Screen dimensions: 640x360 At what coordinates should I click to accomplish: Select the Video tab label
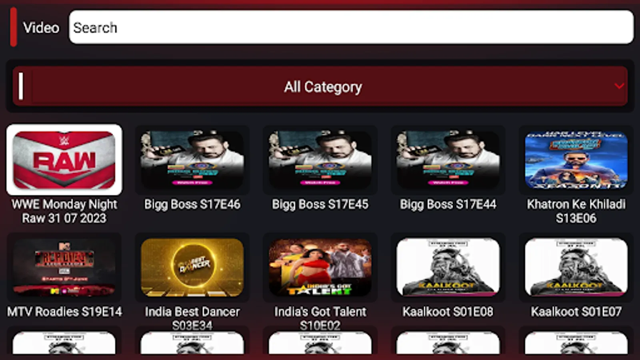41,28
